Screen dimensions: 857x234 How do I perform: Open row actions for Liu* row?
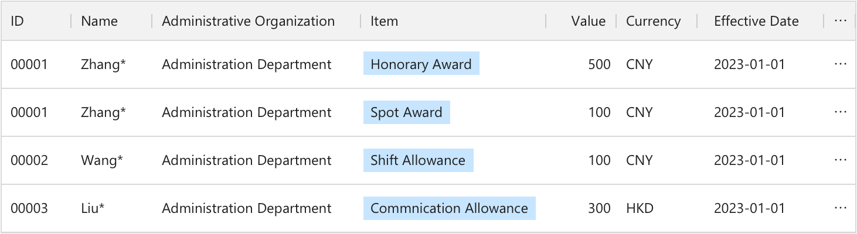(840, 208)
